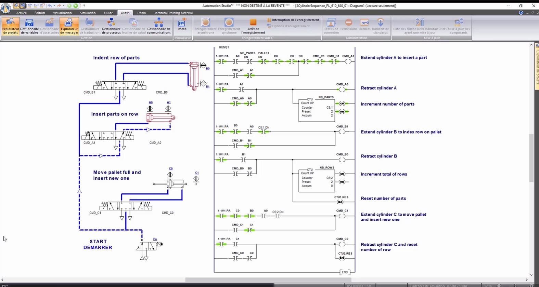Viewport: 539px width, 287px height.
Task: Open manufacturer components update list
Action: click(x=420, y=26)
